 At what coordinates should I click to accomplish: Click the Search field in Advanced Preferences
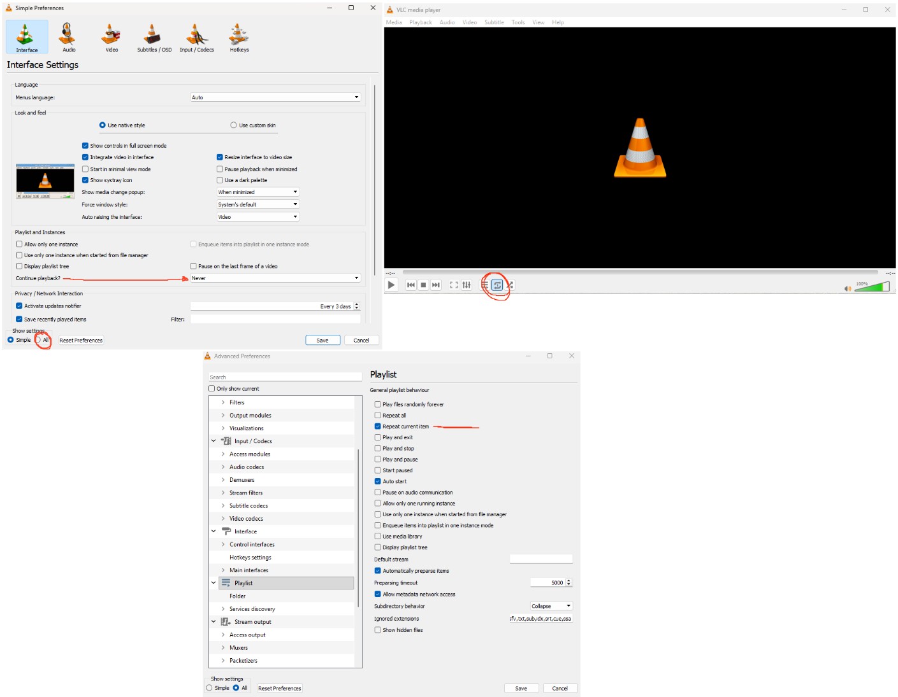(x=286, y=377)
